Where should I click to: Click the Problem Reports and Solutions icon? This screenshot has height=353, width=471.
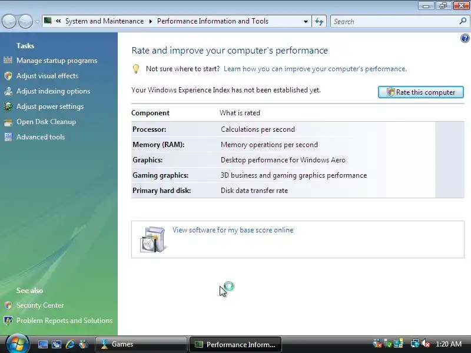[8, 321]
